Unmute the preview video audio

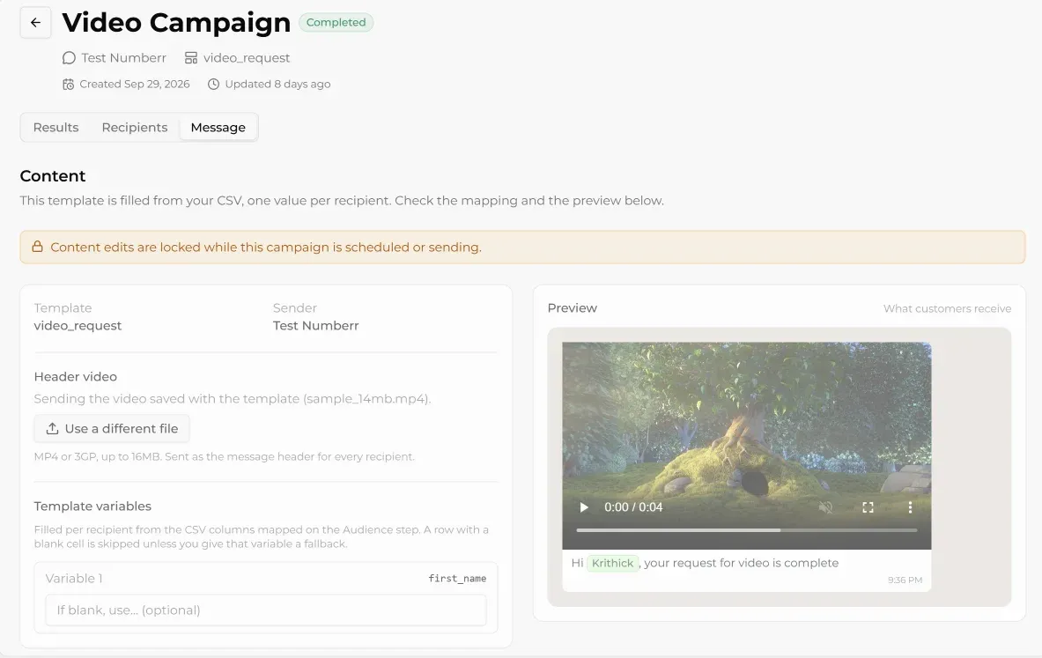click(x=825, y=507)
